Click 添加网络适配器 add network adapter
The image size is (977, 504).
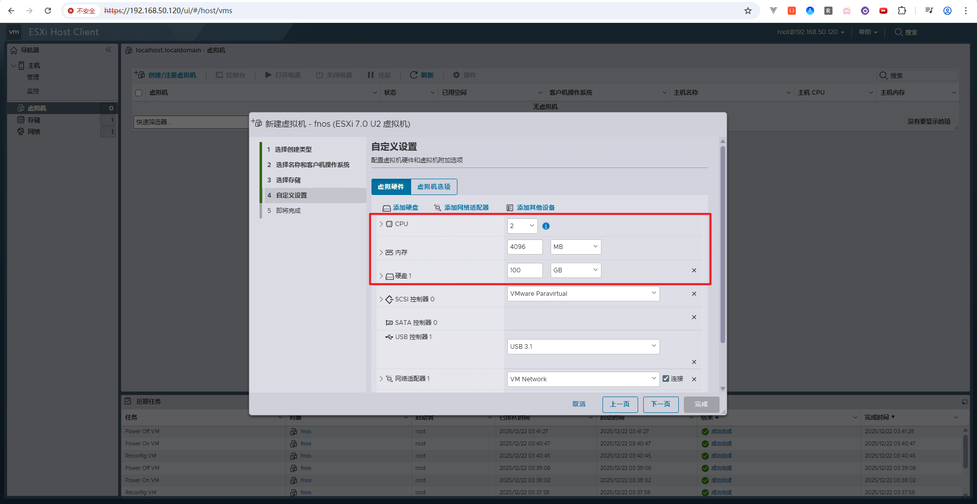(x=462, y=208)
